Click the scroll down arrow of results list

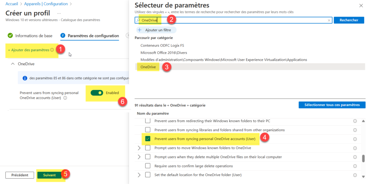pos(363,176)
